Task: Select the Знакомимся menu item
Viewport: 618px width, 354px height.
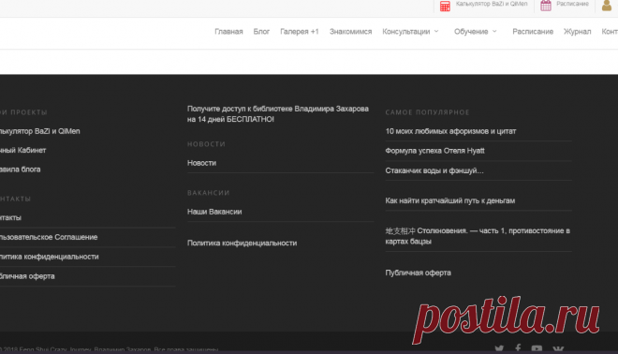Action: pos(350,32)
